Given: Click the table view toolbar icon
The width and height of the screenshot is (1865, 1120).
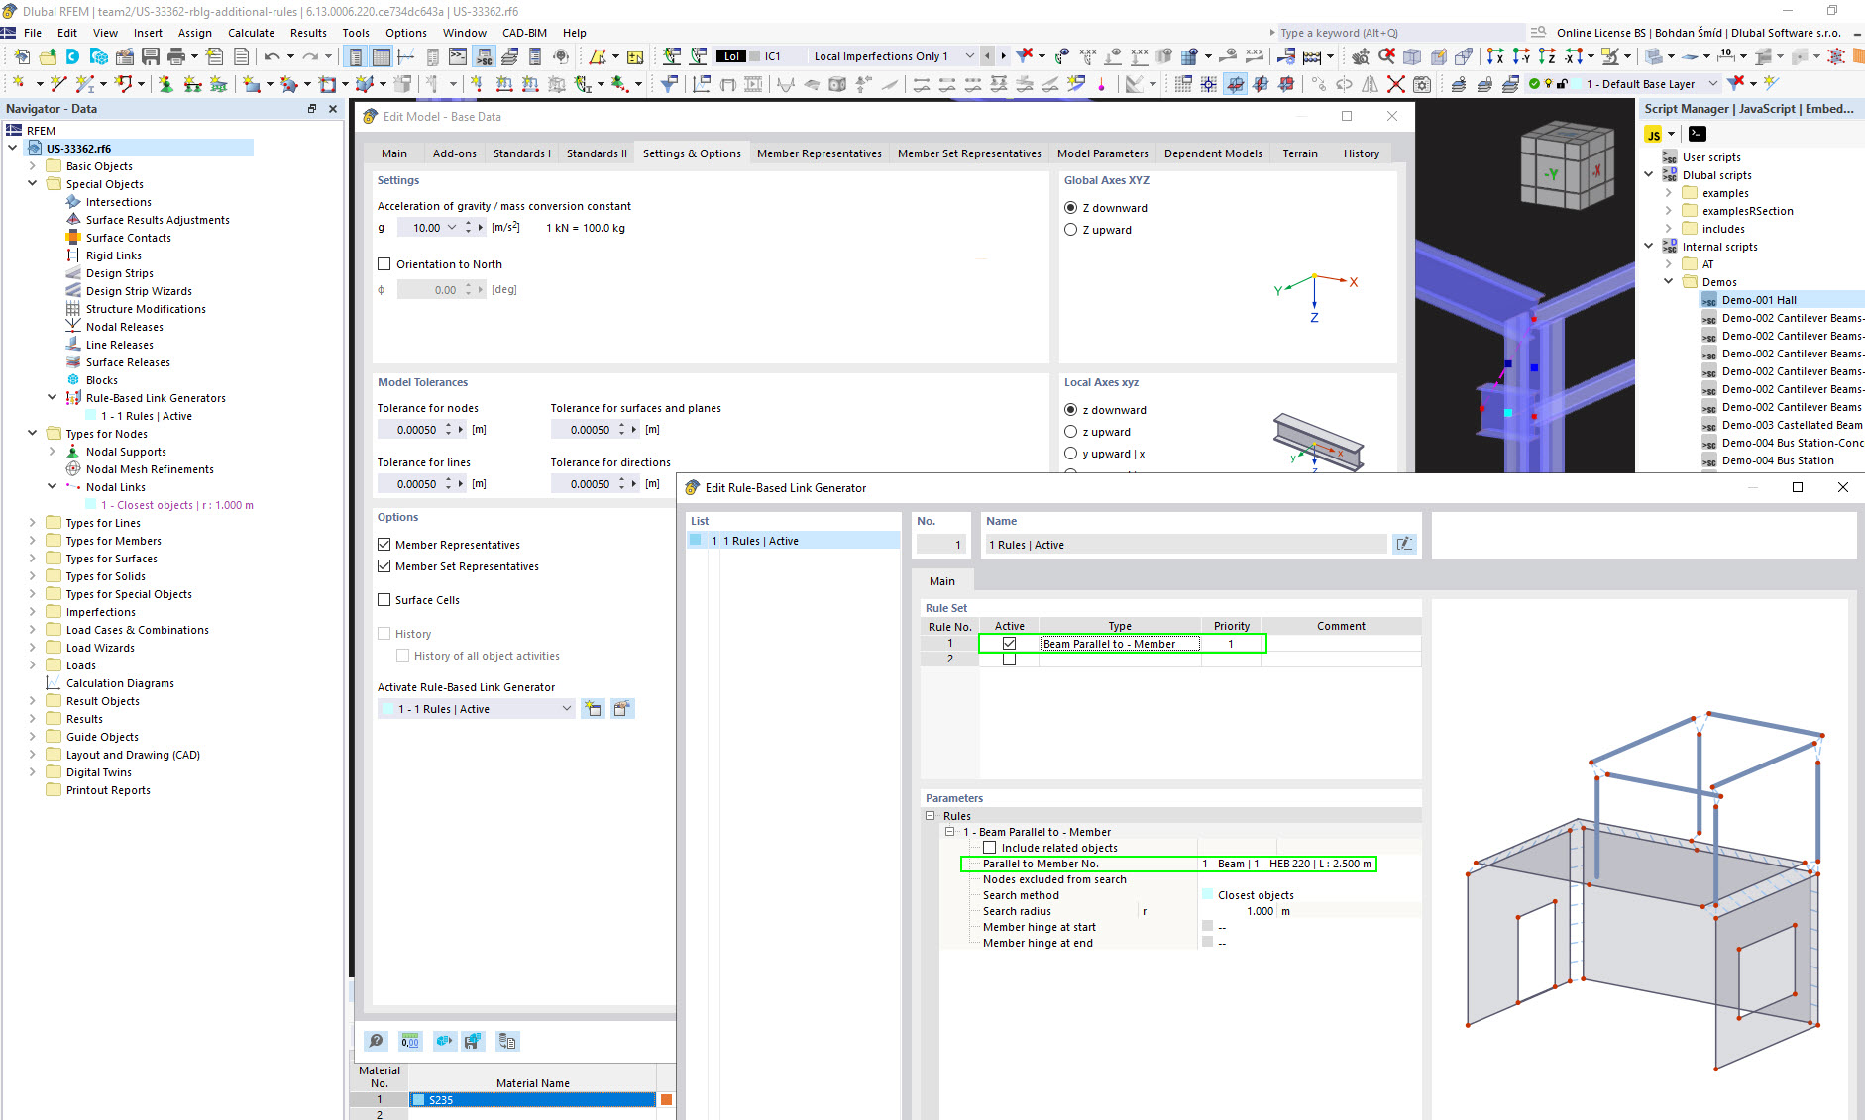Looking at the screenshot, I should [381, 56].
